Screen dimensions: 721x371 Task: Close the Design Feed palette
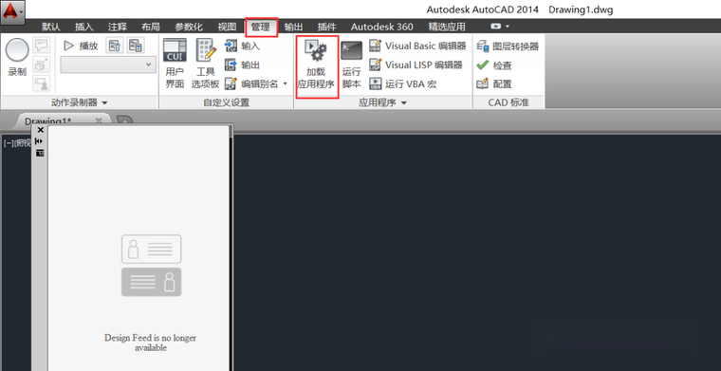click(x=40, y=130)
